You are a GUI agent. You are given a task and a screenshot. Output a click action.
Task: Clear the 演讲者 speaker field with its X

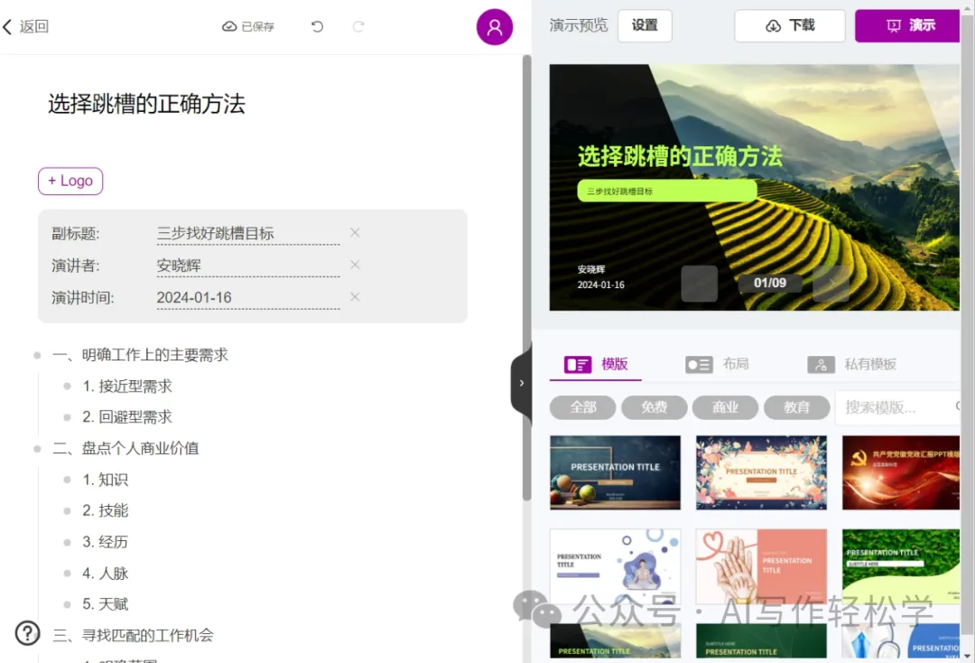[354, 265]
